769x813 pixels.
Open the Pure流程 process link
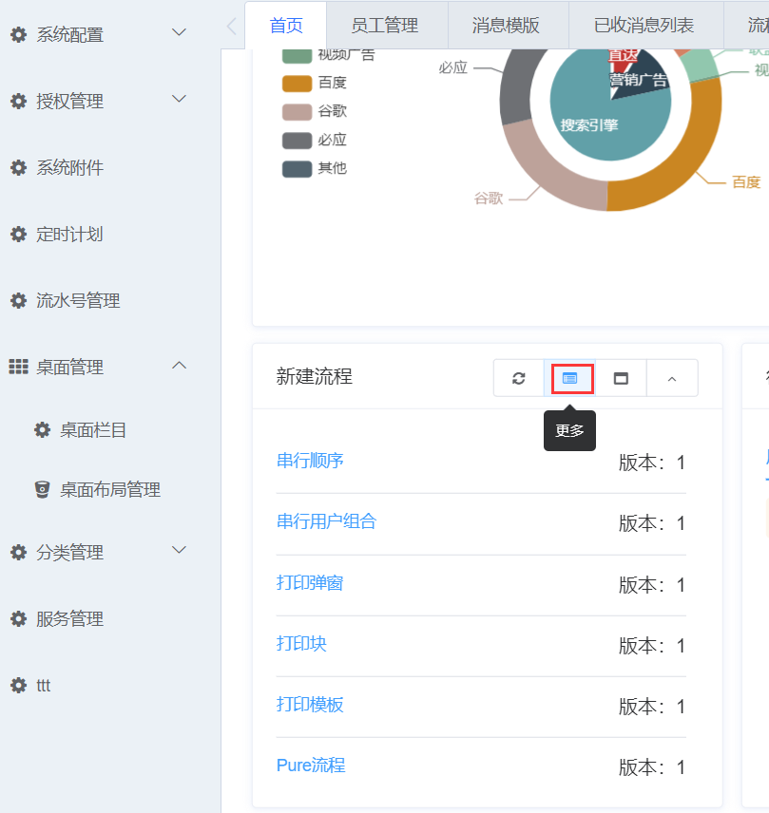click(x=311, y=766)
